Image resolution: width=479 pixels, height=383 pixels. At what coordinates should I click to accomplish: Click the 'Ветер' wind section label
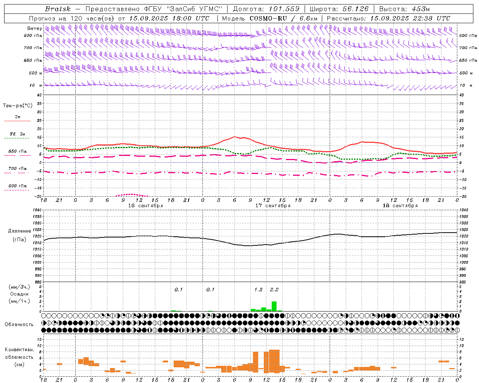pyautogui.click(x=35, y=28)
